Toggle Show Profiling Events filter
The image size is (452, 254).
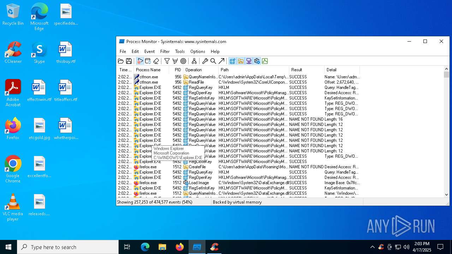click(265, 61)
